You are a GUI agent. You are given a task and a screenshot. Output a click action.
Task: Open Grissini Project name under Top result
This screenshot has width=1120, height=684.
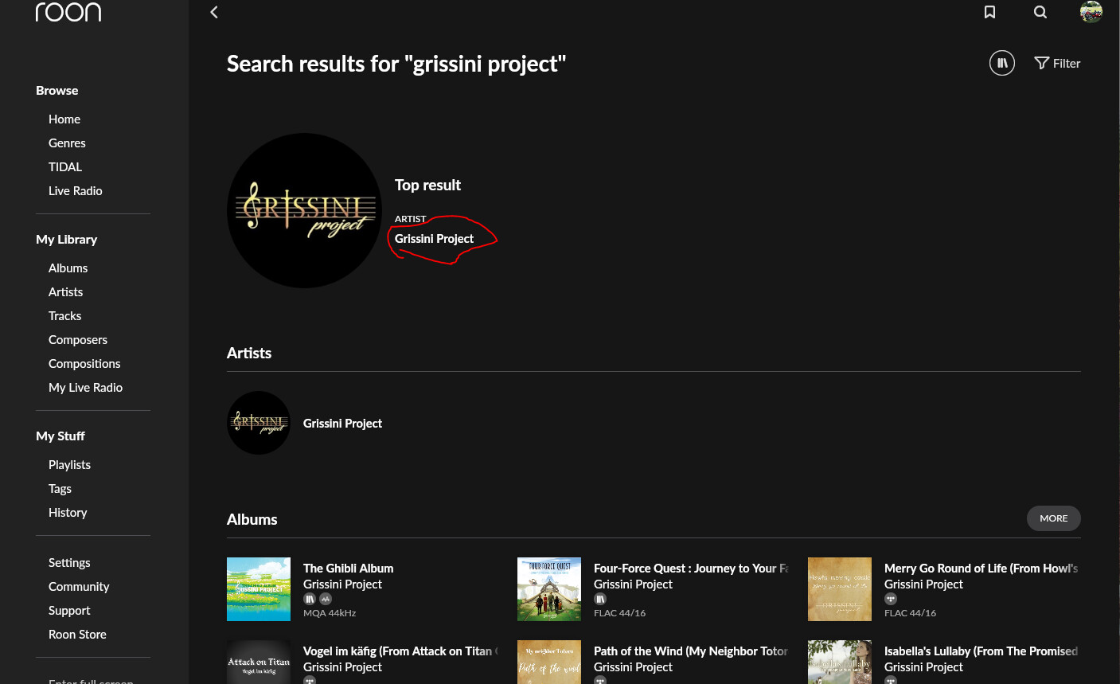(434, 239)
